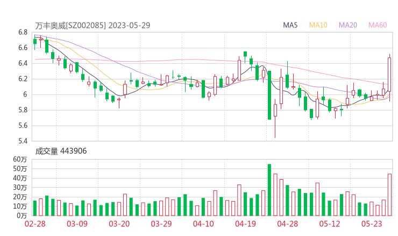The image size is (398, 236).
Task: Click the 04-28 date axis label
Action: click(288, 224)
